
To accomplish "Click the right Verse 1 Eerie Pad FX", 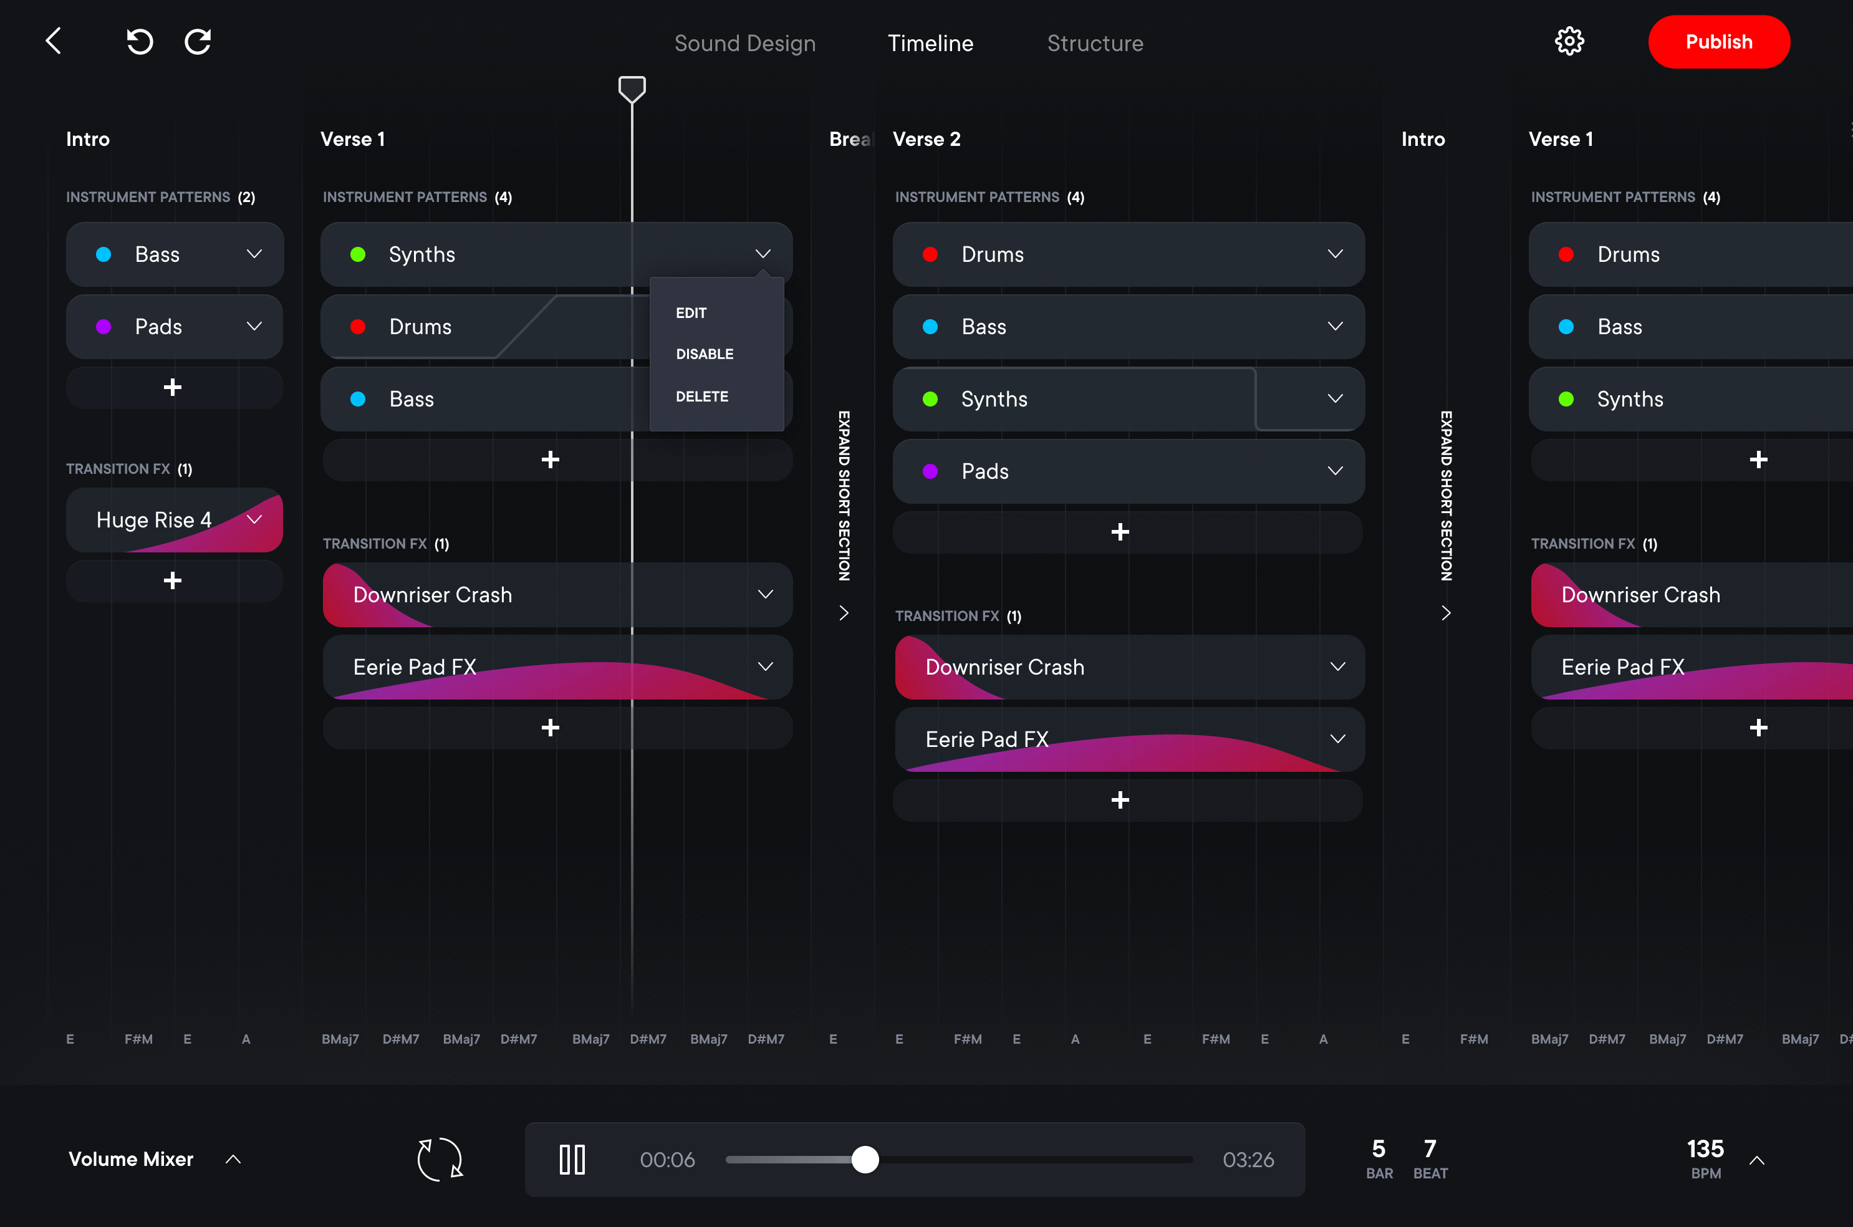I will (1692, 666).
